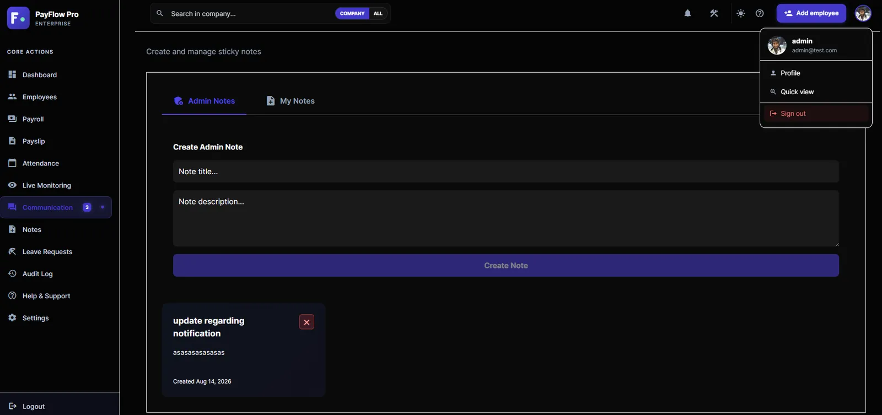Click the 'Created Aug 14, 2026' date
This screenshot has width=882, height=415.
tap(202, 381)
